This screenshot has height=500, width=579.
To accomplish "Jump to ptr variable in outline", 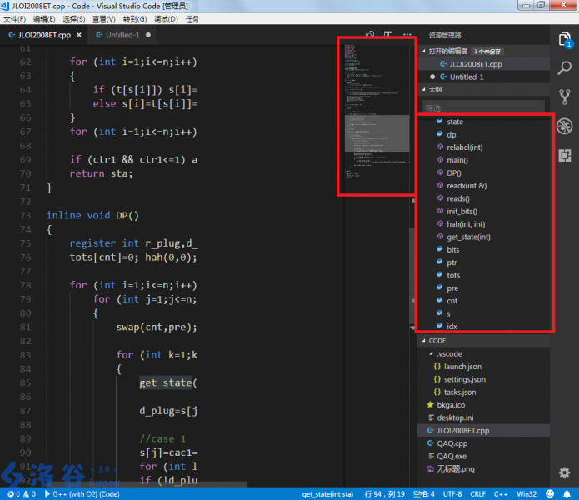I will click(452, 262).
